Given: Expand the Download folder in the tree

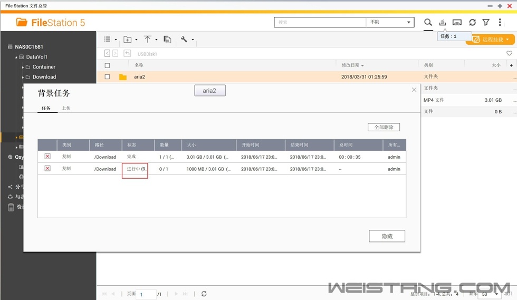Looking at the screenshot, I should [23, 77].
